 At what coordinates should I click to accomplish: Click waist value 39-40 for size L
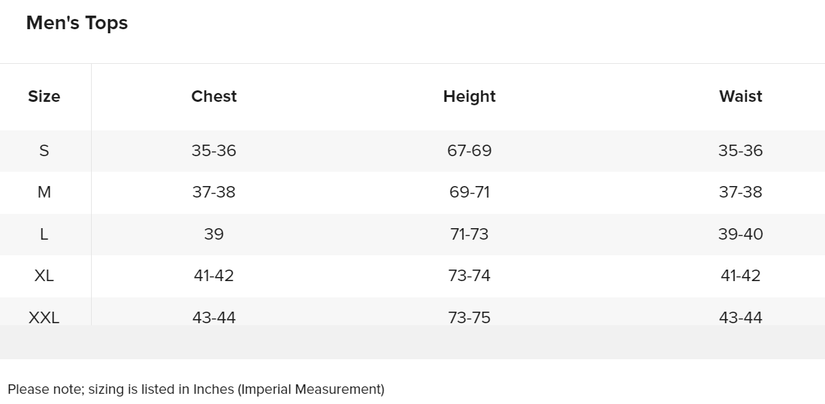(741, 234)
